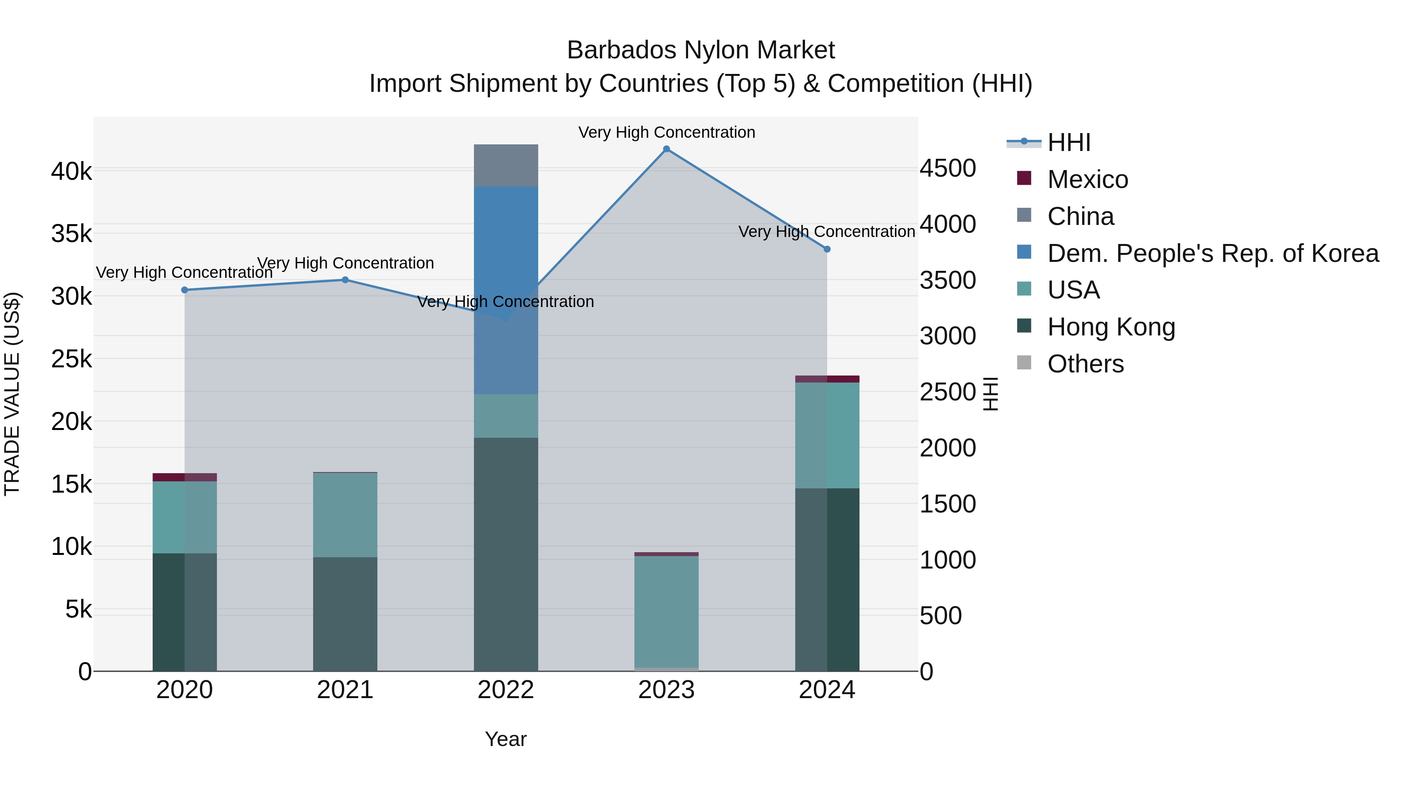This screenshot has height=788, width=1402.
Task: Click the 'Year' x-axis title
Action: [505, 739]
